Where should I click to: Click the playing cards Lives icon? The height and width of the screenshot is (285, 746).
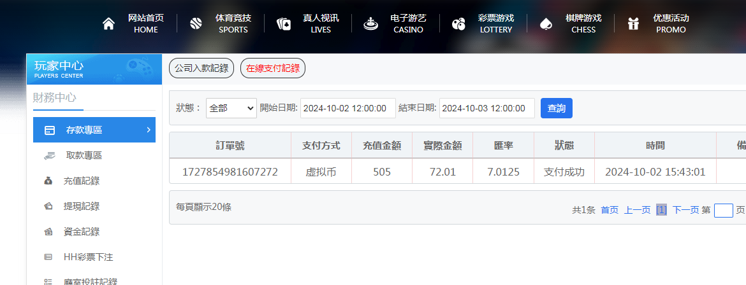(x=283, y=24)
